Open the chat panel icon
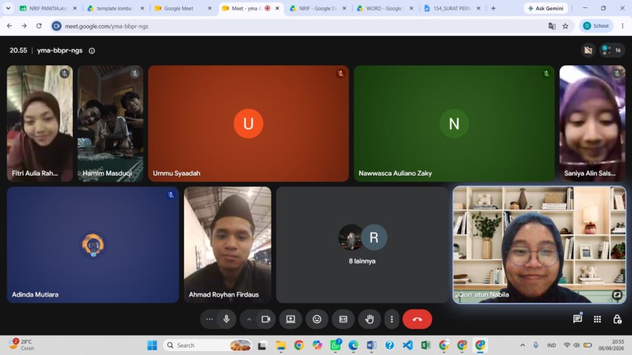 pos(578,319)
